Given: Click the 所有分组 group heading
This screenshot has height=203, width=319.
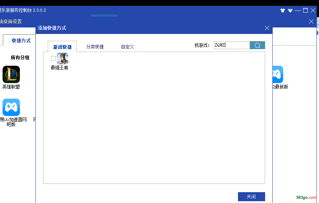Looking at the screenshot, I should pyautogui.click(x=20, y=57).
